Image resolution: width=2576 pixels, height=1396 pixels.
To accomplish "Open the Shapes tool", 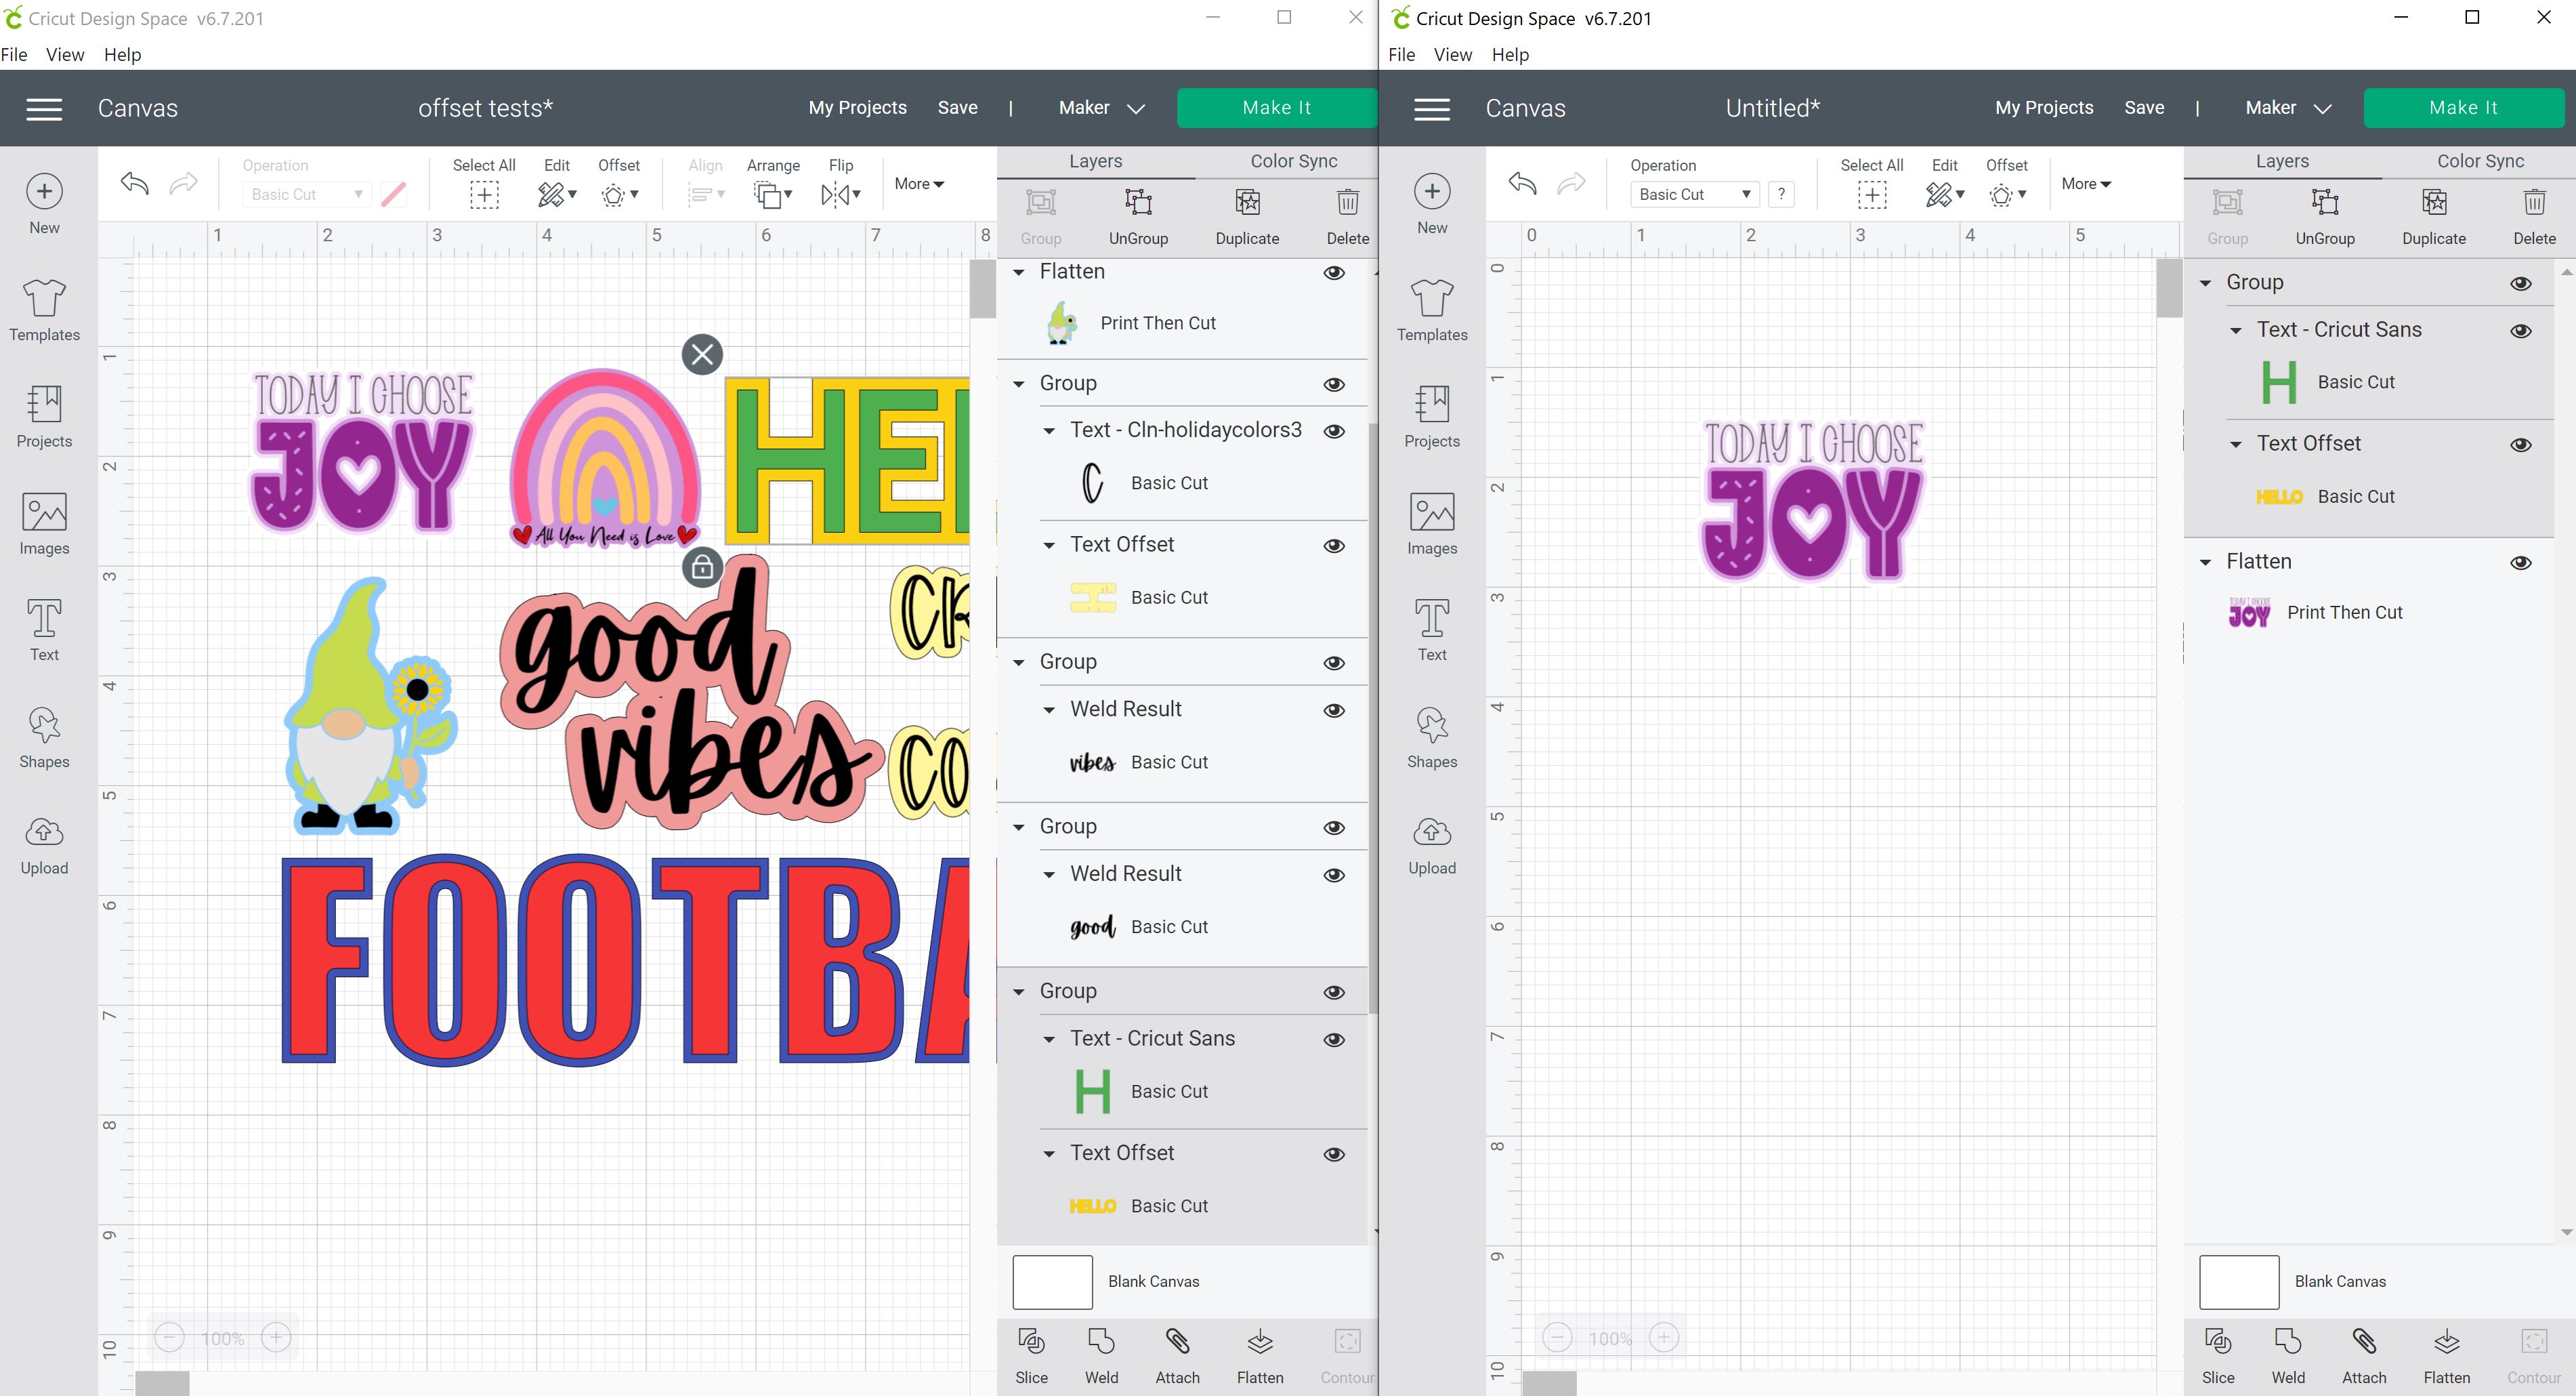I will tap(44, 737).
